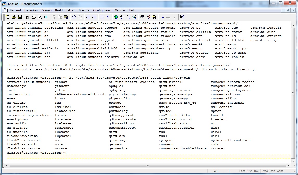Open Find in Files binoculars icon
Viewport: 298px width, 175px height.
tap(155, 17)
